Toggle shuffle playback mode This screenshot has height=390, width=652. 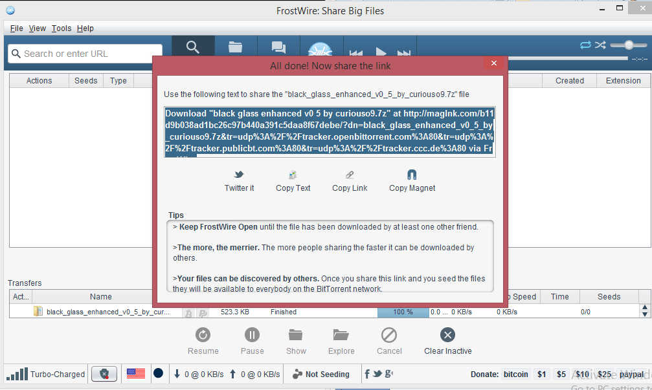pos(600,45)
